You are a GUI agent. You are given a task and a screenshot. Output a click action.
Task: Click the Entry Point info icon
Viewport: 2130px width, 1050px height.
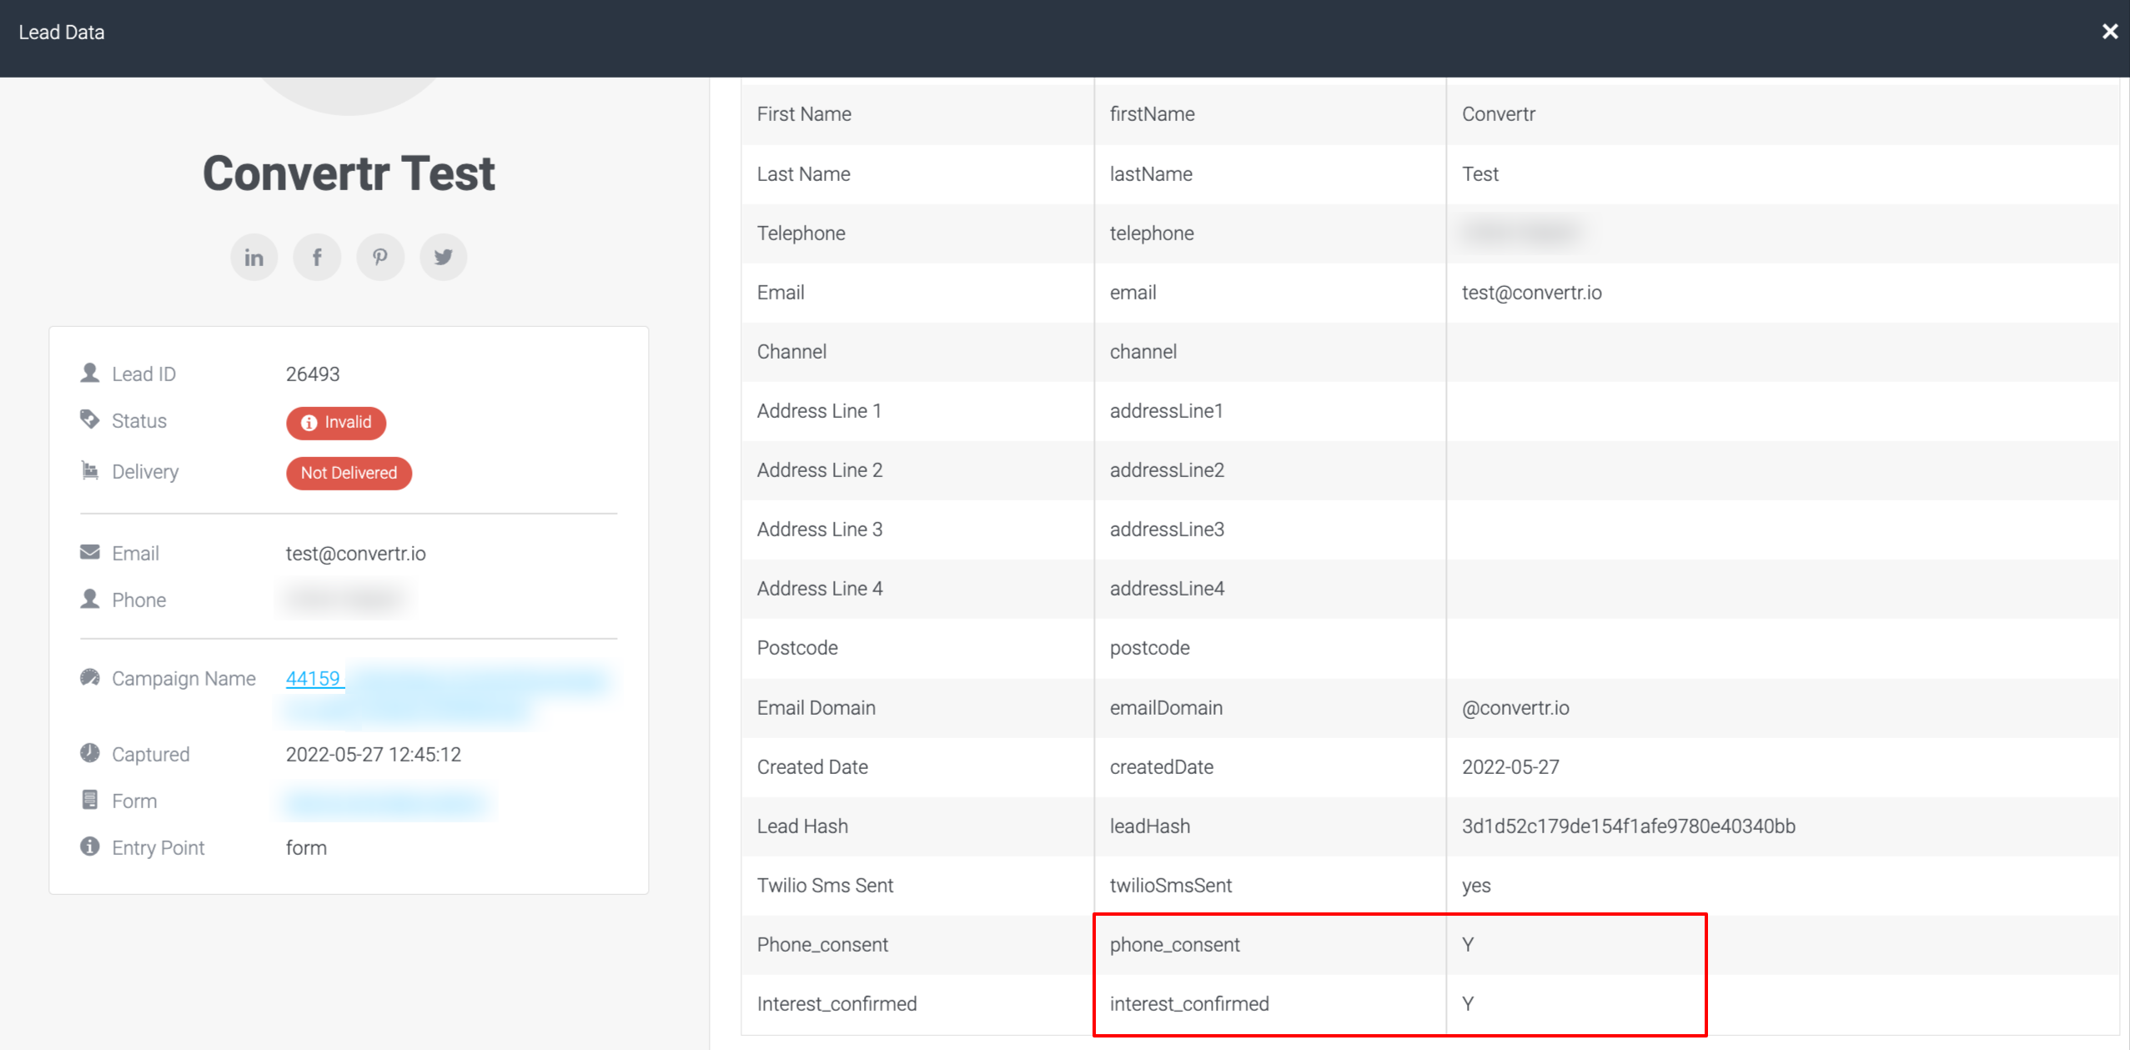(90, 847)
